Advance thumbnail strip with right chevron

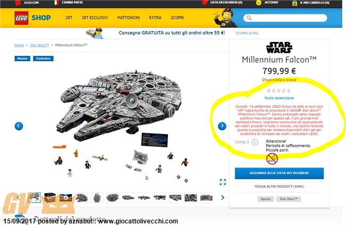223,197
